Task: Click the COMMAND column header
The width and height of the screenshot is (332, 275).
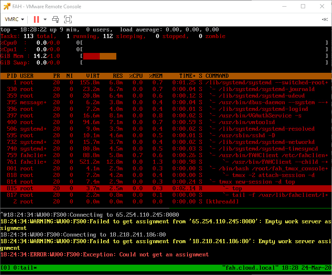Action: click(217, 76)
